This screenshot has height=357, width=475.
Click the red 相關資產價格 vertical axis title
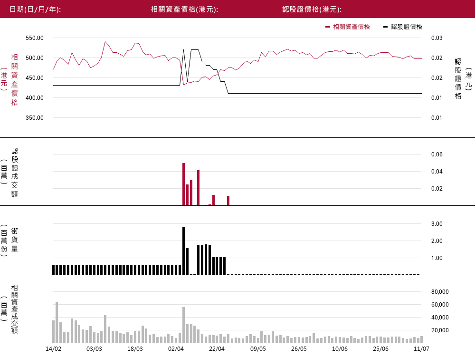[x=14, y=80]
